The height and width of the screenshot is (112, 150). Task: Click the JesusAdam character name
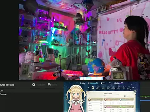coord(108,93)
